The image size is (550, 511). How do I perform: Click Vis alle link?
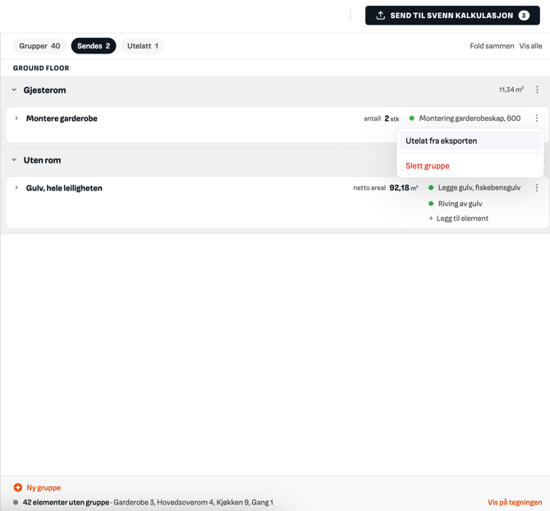tap(530, 46)
